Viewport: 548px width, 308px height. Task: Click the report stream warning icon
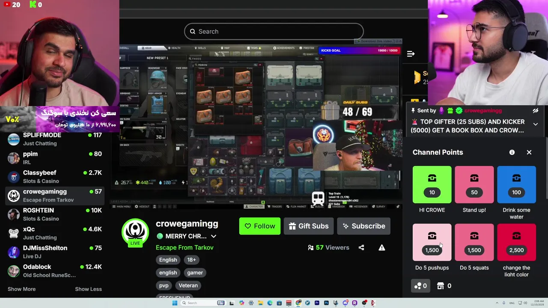[382, 248]
